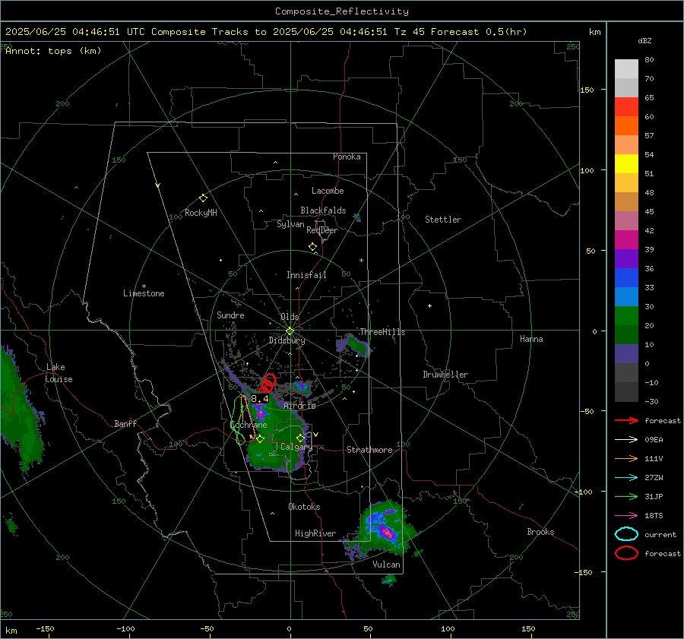684x639 pixels.
Task: Click the yellow diamond marker below Cochrane
Action: coord(260,439)
